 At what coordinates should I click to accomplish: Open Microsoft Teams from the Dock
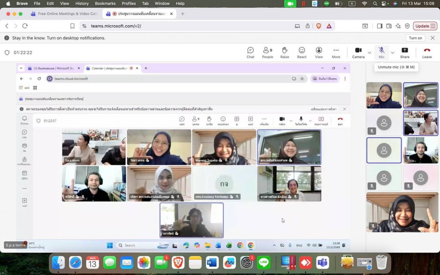(322, 263)
